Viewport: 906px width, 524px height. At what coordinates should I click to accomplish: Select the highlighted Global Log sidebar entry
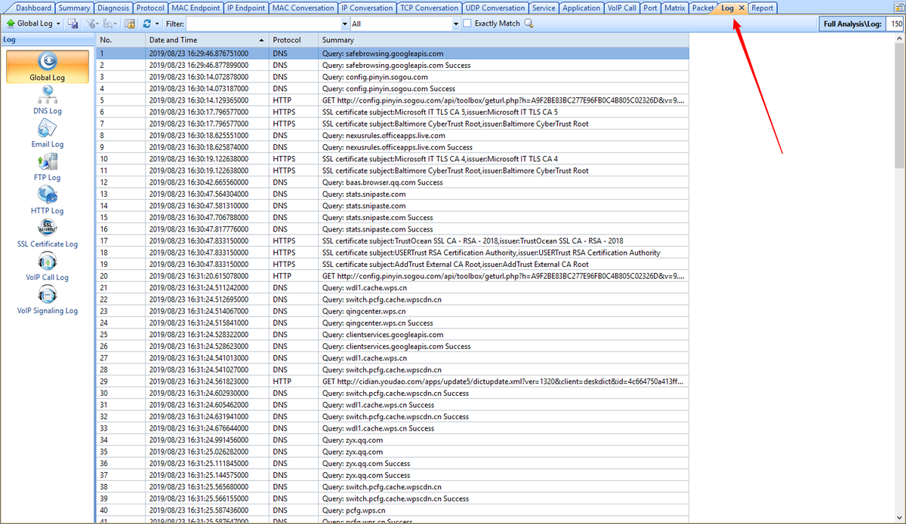(47, 66)
